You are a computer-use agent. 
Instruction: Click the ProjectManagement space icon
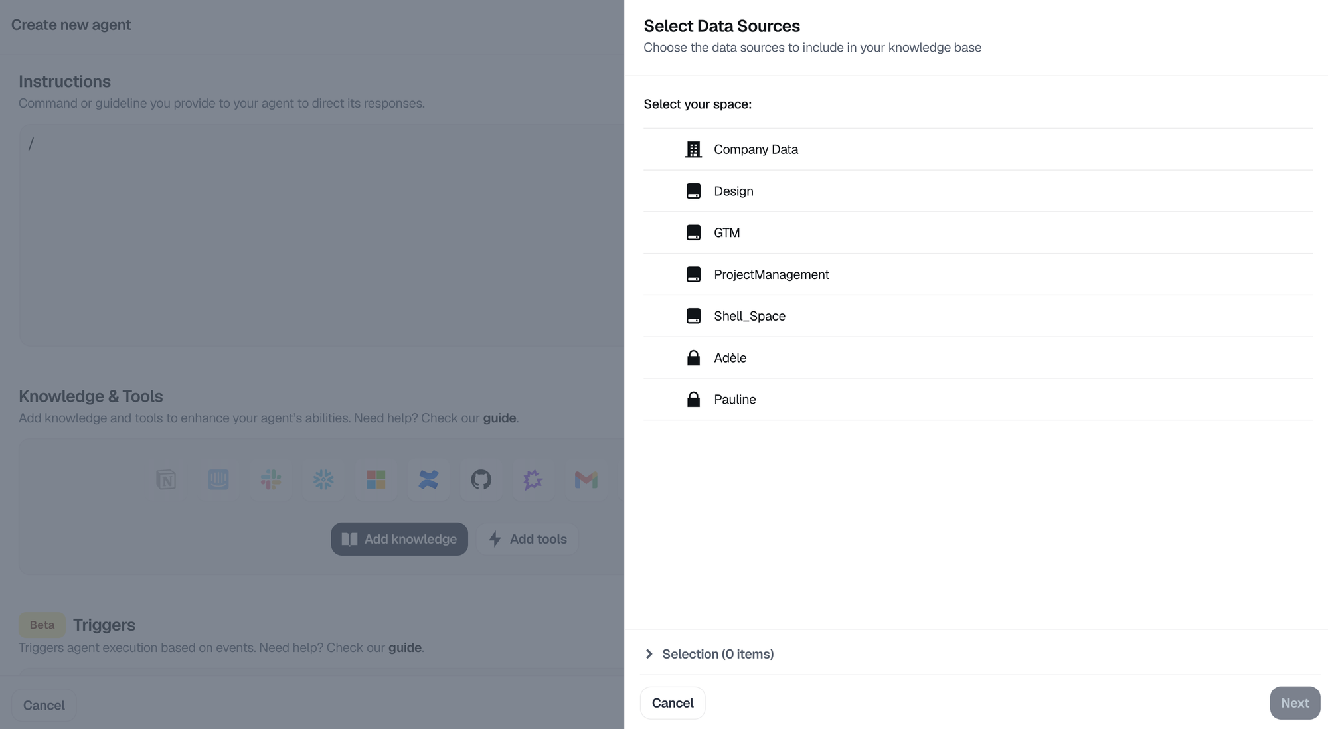point(693,274)
